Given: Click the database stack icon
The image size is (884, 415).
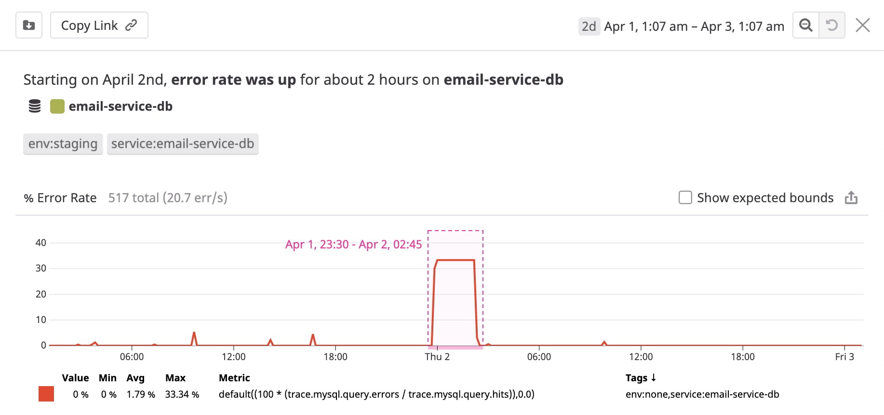Looking at the screenshot, I should pyautogui.click(x=35, y=106).
